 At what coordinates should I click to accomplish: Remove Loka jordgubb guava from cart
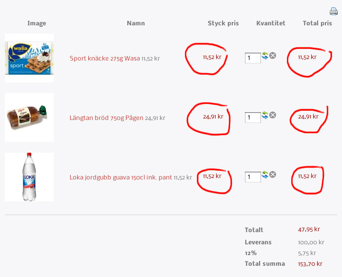(x=273, y=174)
